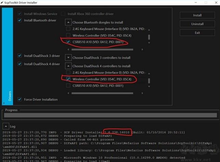Uncheck Install DualShock 4 driver
Viewport: 220px width, 162px height.
coord(20,64)
